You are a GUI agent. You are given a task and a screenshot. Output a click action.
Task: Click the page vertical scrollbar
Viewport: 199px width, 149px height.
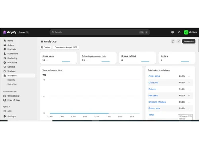[x=199, y=45]
